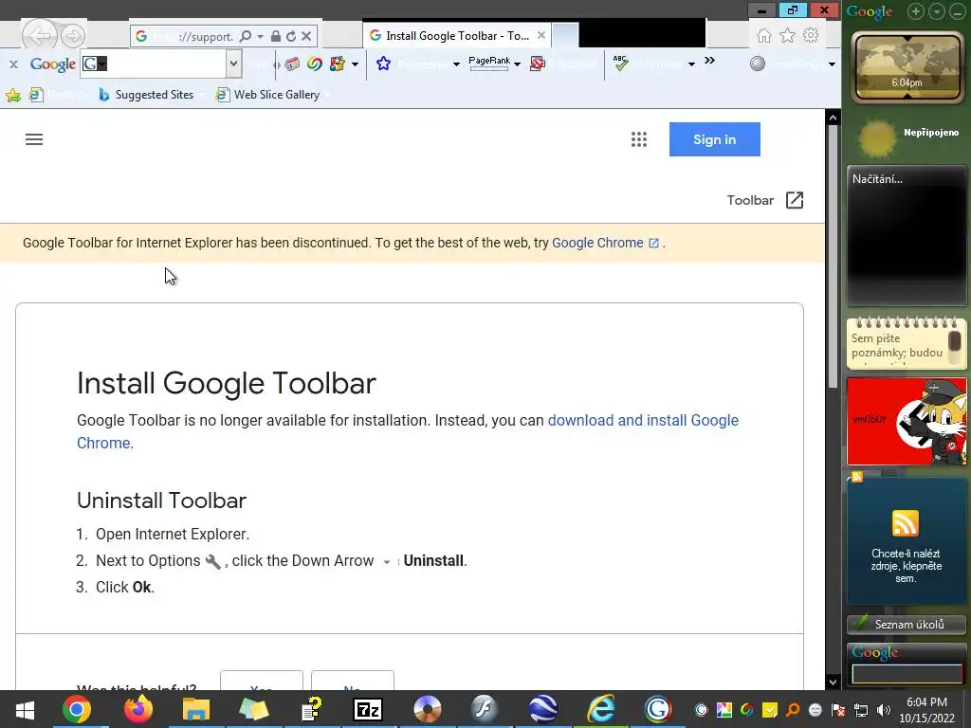Click the address bar search magnifier icon

click(246, 37)
